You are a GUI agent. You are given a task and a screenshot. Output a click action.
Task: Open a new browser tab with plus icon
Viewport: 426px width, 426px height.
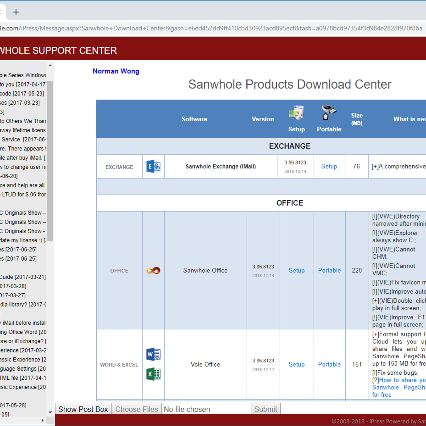[16, 12]
